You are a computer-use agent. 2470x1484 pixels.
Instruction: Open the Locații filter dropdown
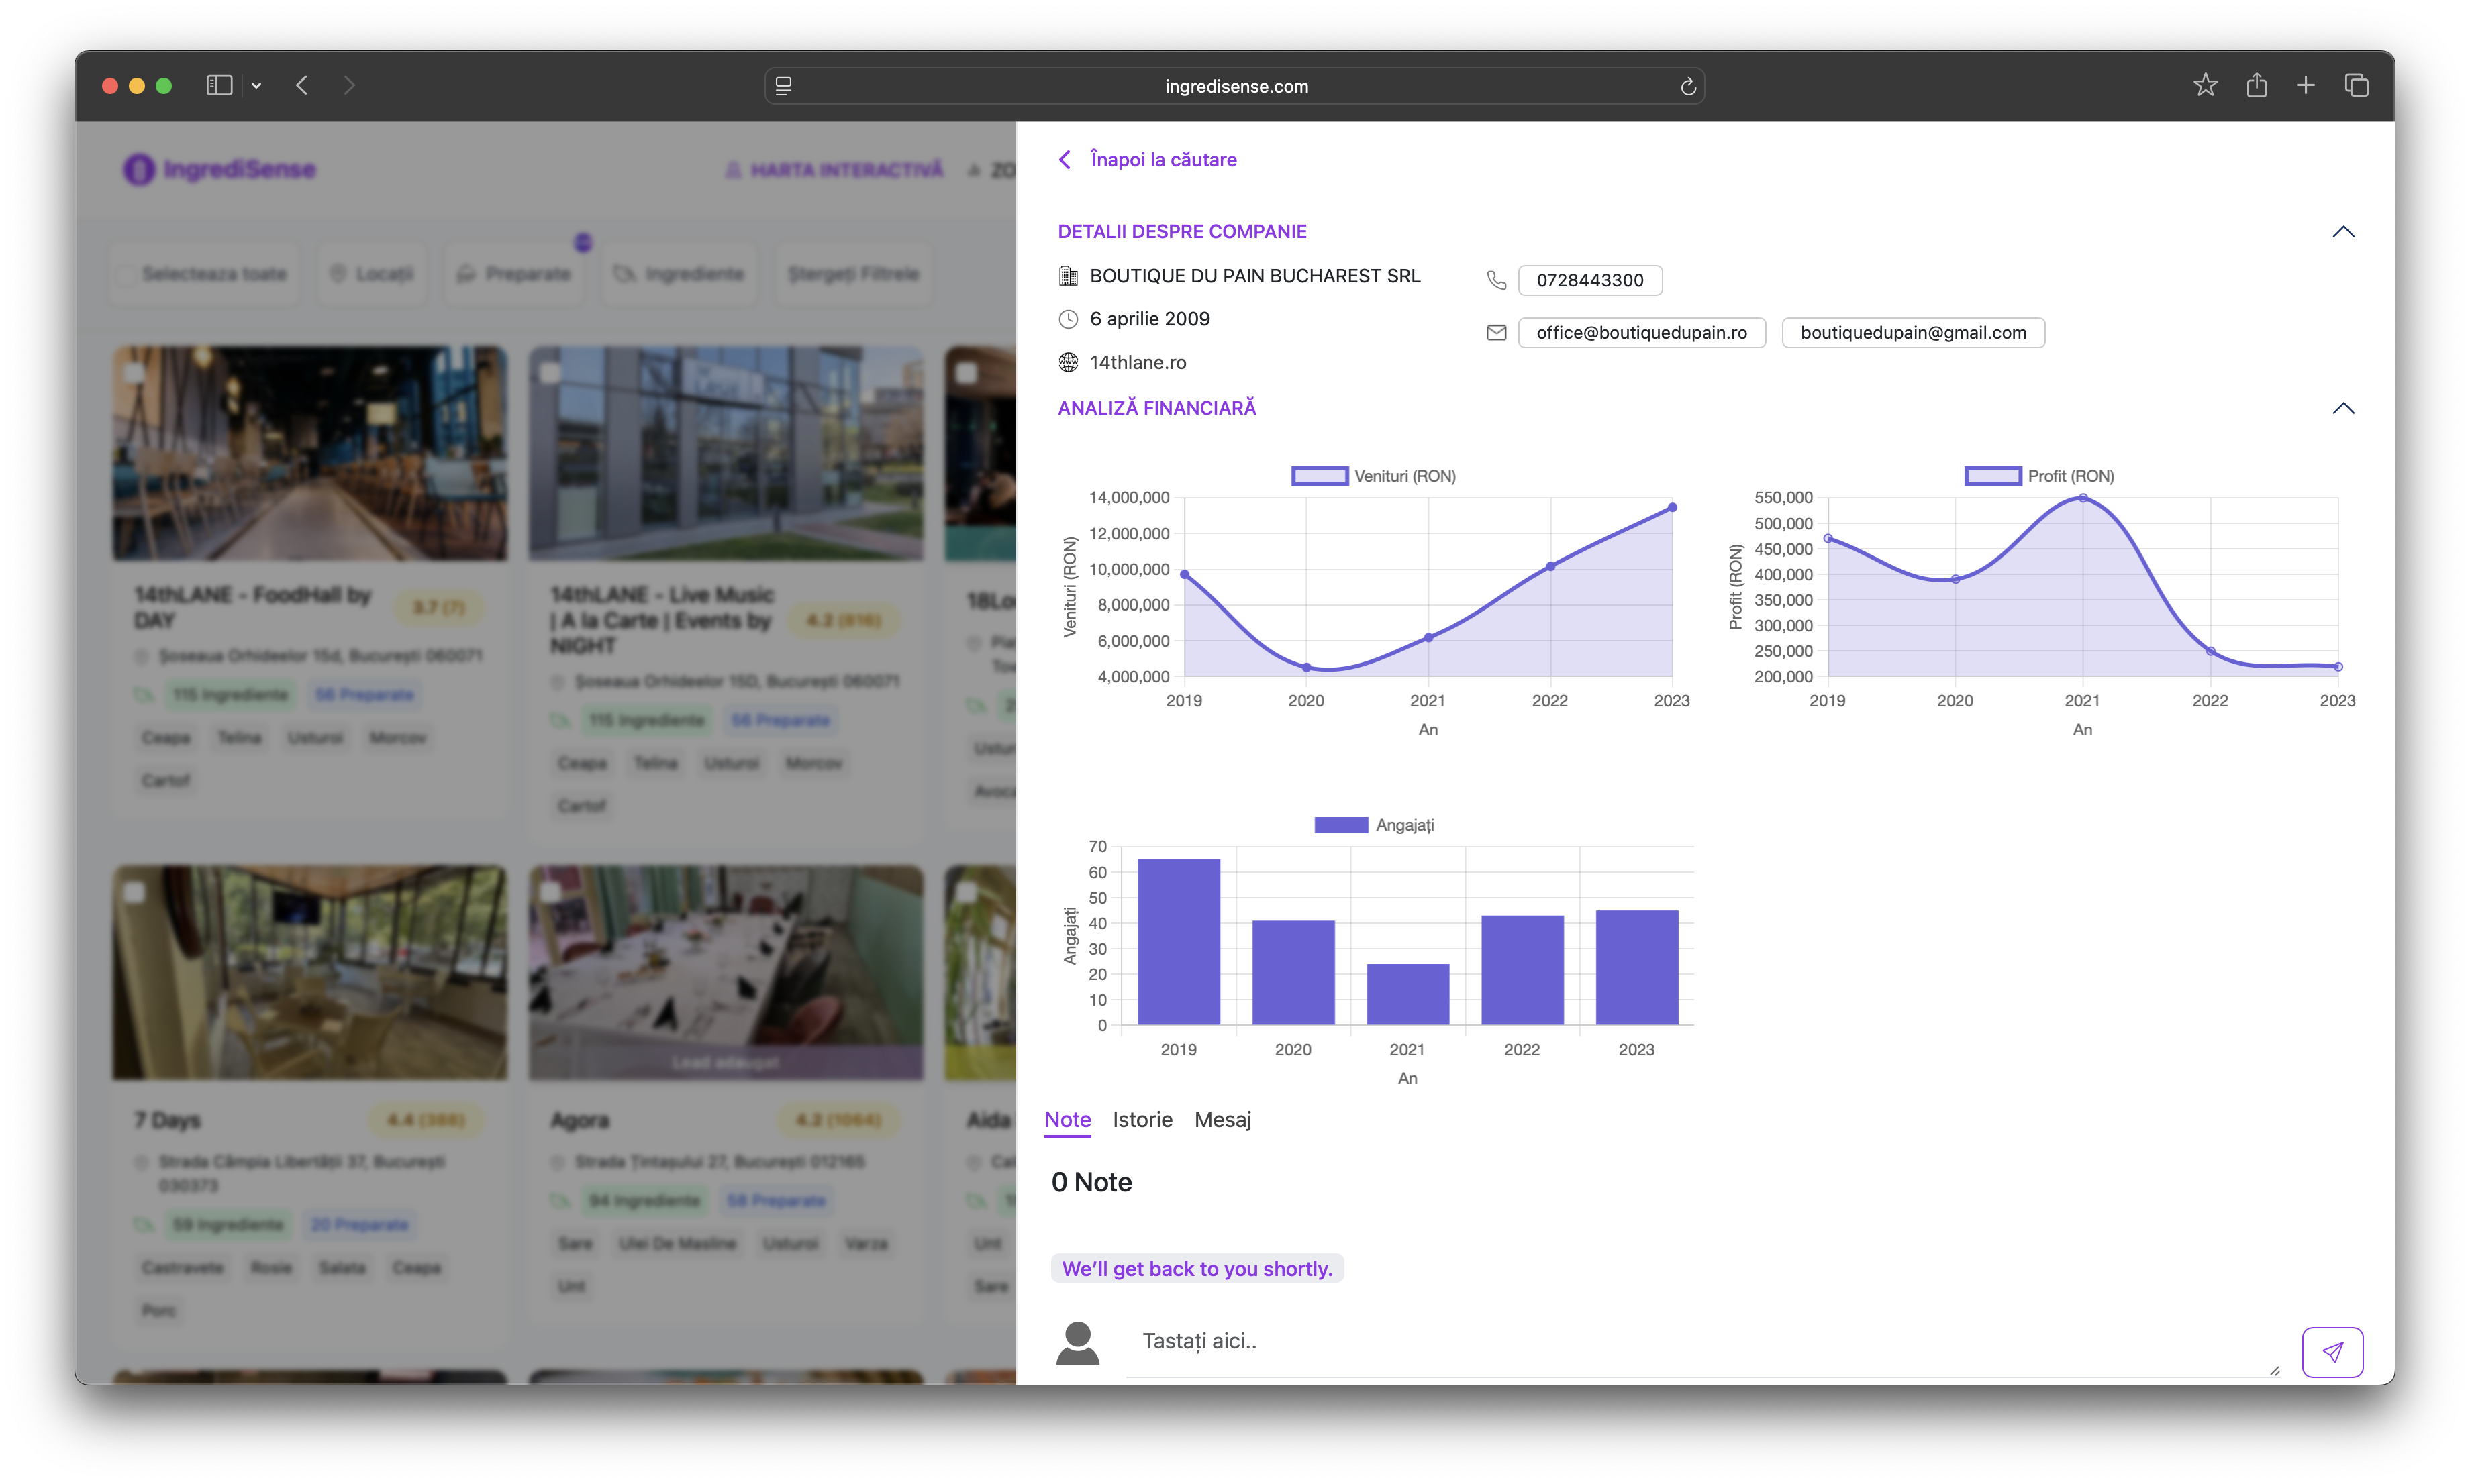372,274
